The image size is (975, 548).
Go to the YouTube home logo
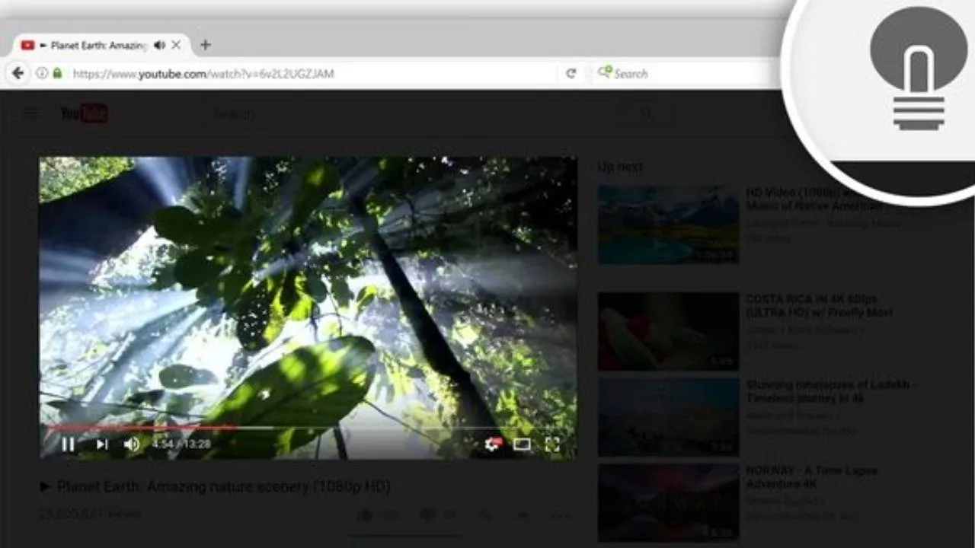pyautogui.click(x=84, y=113)
